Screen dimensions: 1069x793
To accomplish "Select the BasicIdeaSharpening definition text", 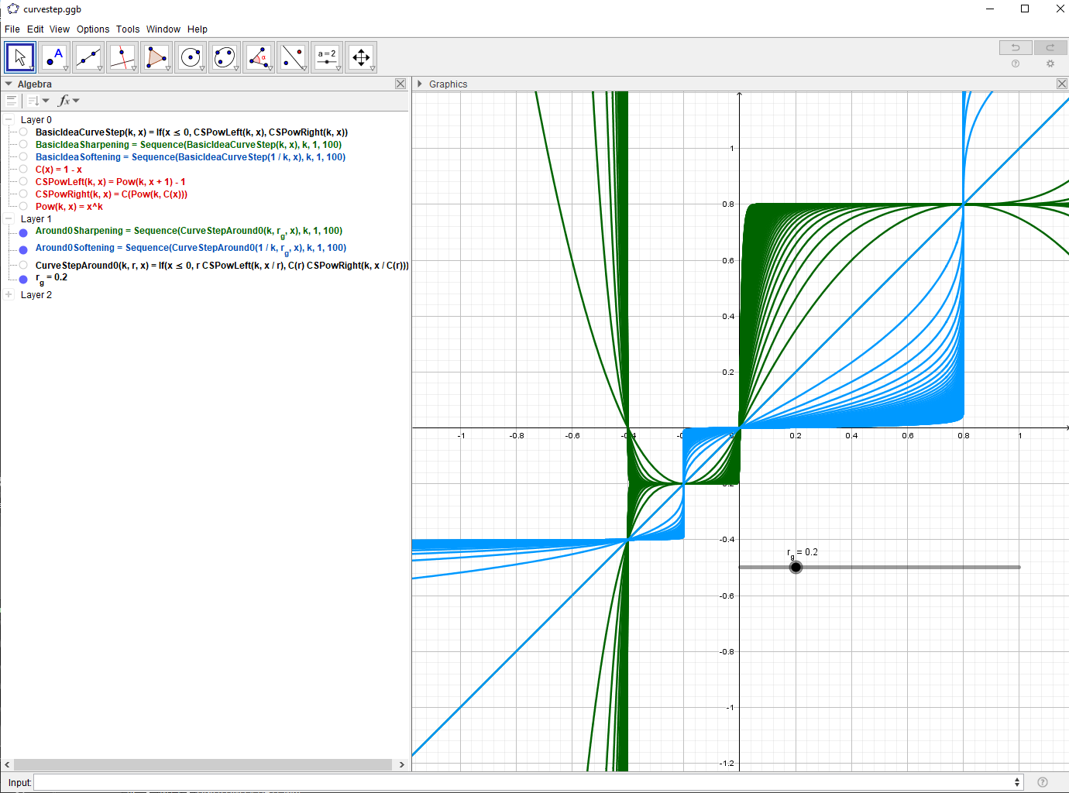I will tap(188, 145).
